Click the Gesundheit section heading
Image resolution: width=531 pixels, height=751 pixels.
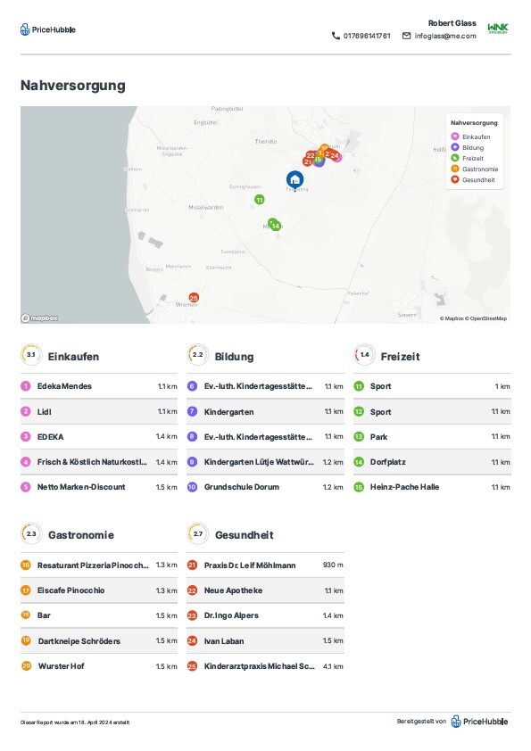[244, 535]
